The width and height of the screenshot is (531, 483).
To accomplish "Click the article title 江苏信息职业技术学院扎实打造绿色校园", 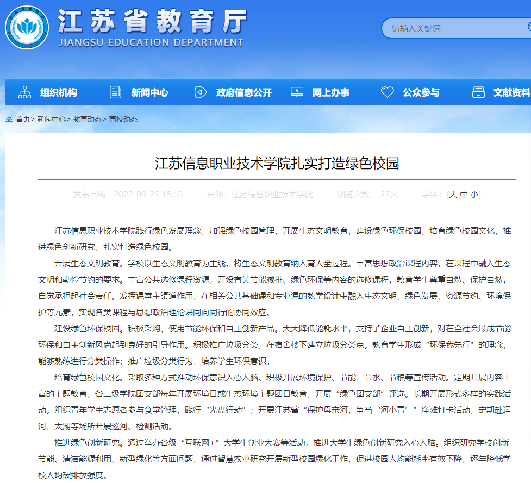I will [x=277, y=163].
